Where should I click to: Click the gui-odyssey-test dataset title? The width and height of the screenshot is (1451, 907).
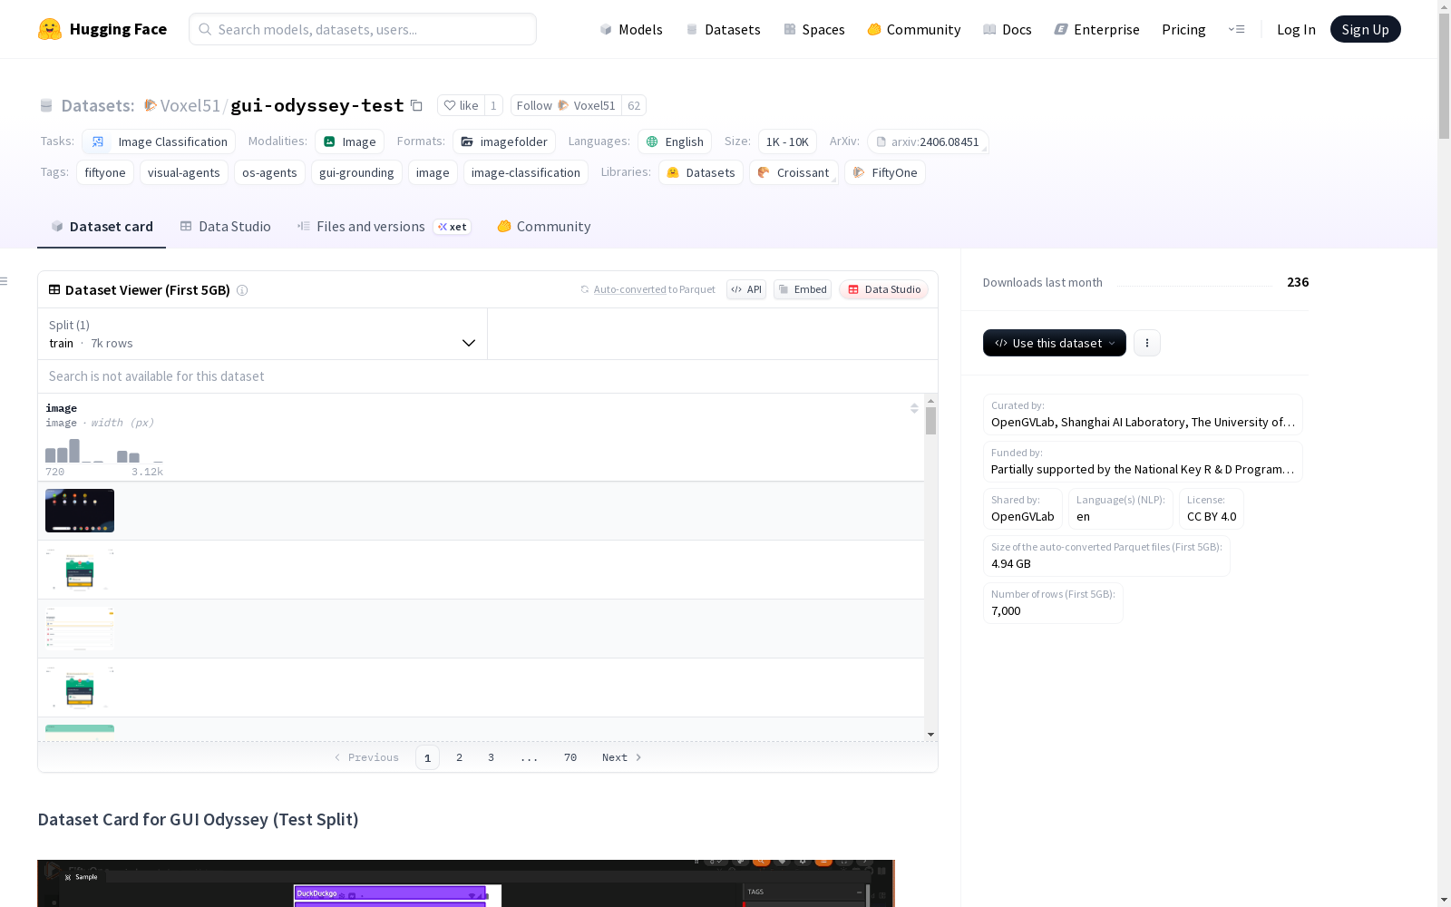(x=317, y=105)
